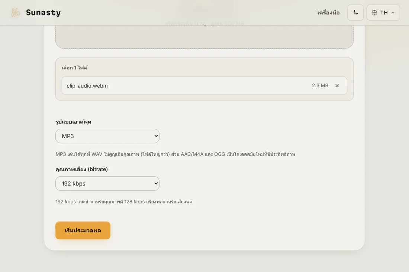
Task: Click the Sunasty cat logo icon
Action: (15, 13)
